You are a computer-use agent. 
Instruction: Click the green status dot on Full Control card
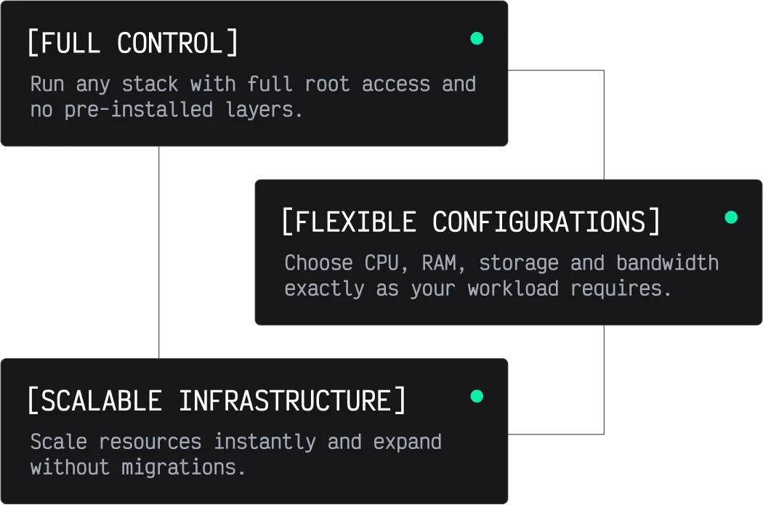coord(477,39)
